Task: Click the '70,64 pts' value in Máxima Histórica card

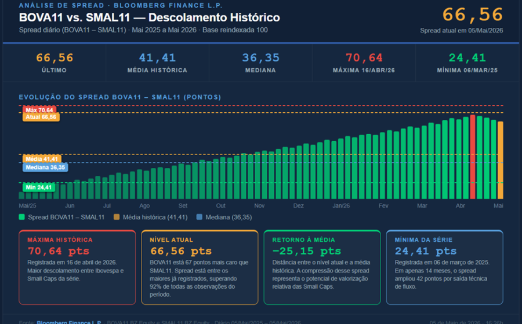Action: coord(59,251)
